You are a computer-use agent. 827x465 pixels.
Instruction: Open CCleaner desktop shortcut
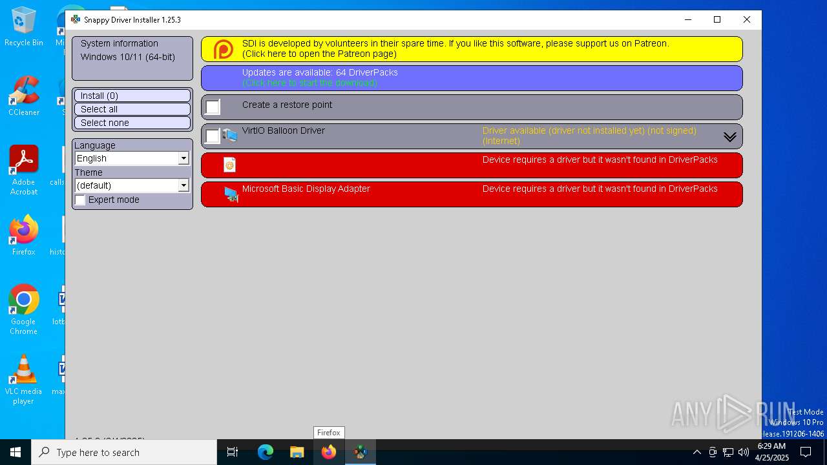point(24,96)
